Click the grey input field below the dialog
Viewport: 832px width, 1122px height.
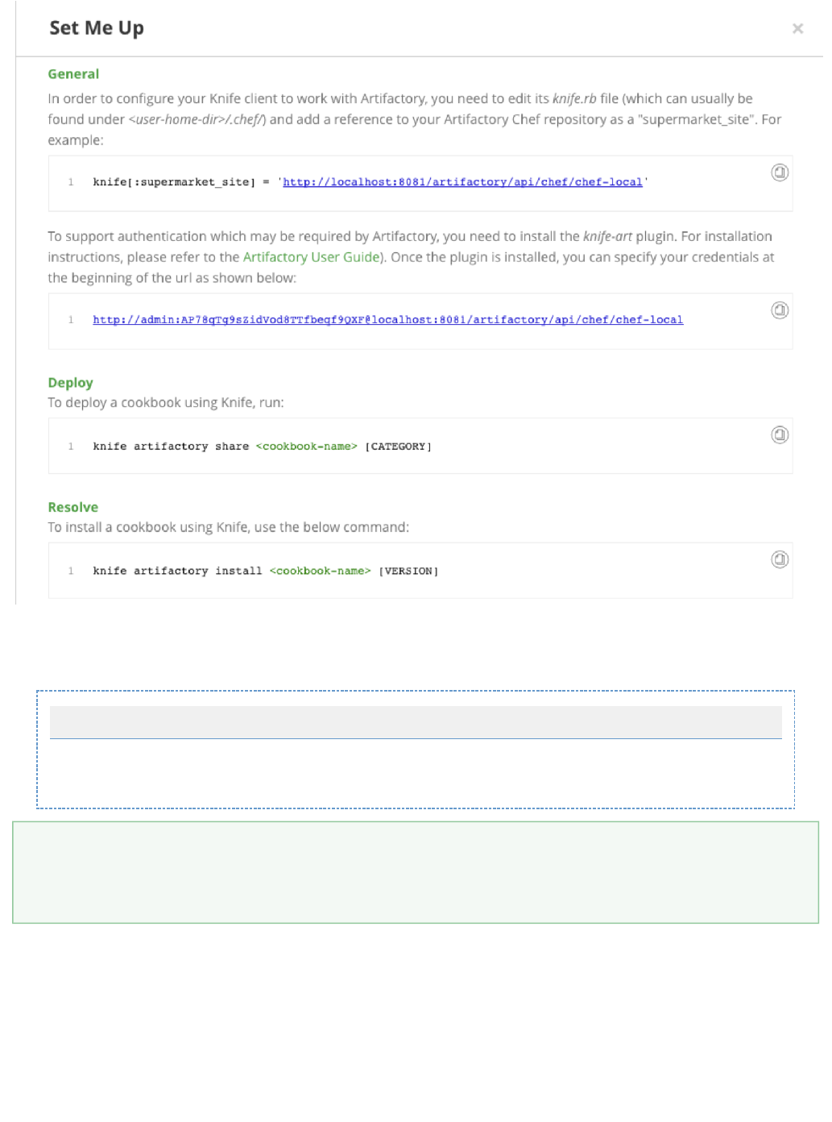(x=416, y=722)
